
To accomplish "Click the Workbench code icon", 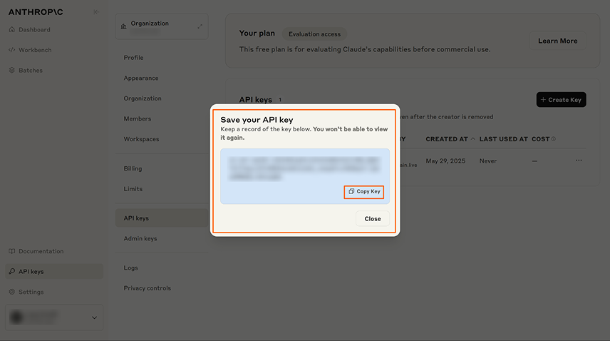I will (x=11, y=50).
